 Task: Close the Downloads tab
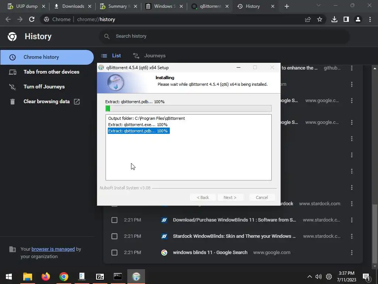(90, 6)
